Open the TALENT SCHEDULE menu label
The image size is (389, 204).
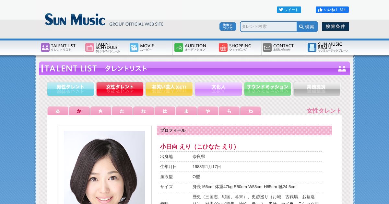point(108,48)
